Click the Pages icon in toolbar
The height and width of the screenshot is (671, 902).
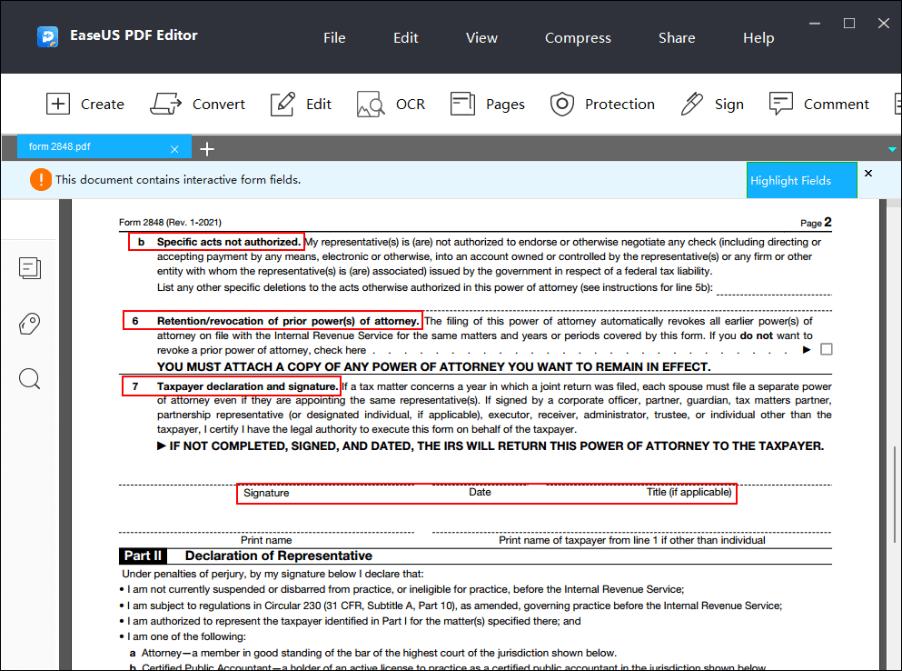[462, 105]
